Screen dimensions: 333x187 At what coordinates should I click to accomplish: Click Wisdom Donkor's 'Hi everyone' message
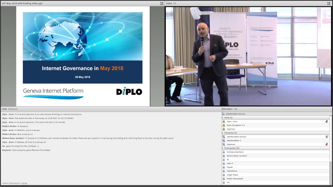[15, 126]
